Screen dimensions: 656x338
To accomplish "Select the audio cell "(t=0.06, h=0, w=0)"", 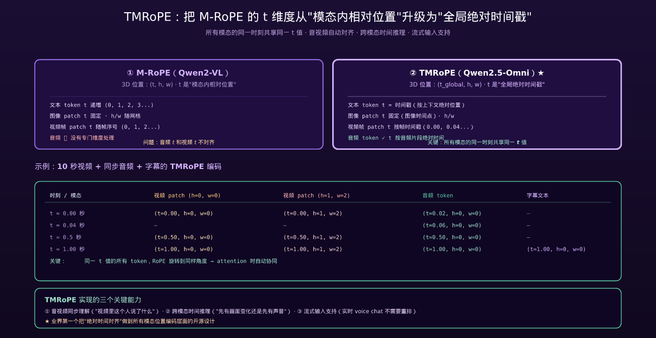I will pos(452,225).
